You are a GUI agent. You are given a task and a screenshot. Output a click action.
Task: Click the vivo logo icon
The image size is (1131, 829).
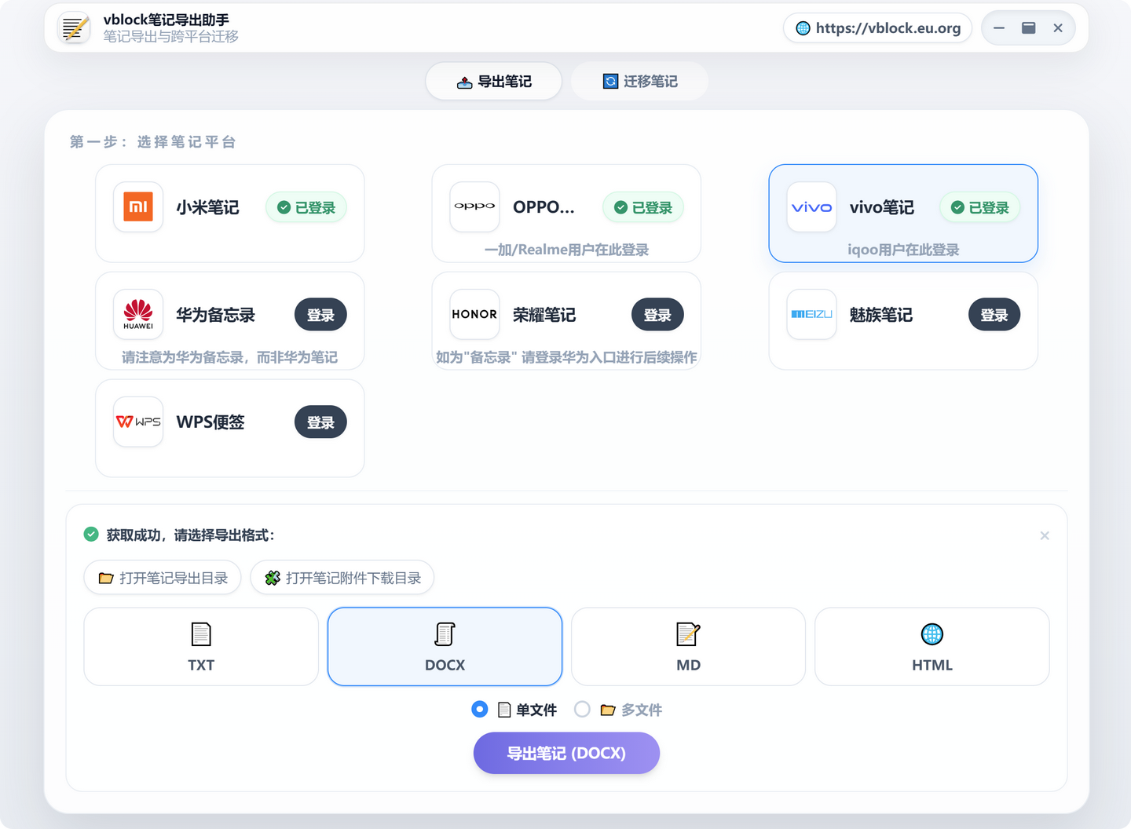(811, 207)
